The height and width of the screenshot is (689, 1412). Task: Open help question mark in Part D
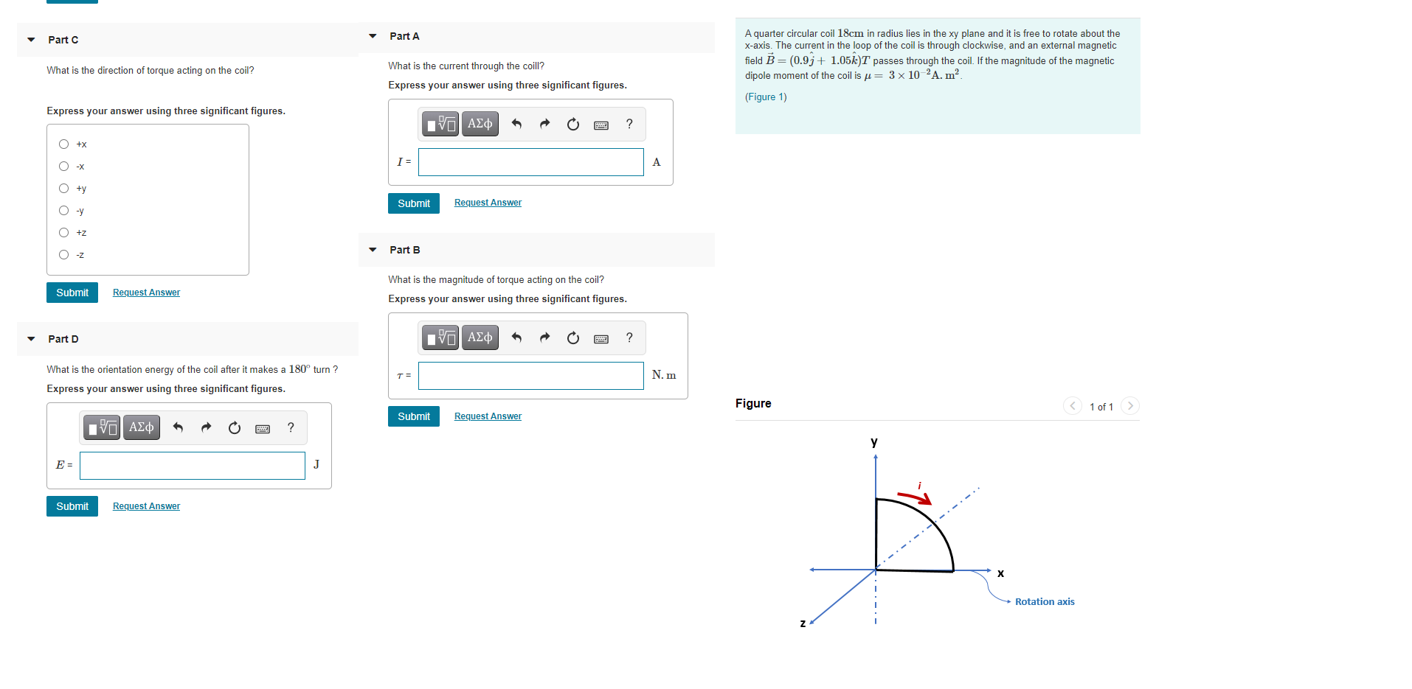[x=291, y=427]
